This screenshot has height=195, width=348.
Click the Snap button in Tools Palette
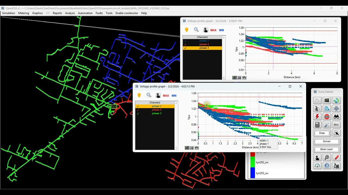point(322,133)
